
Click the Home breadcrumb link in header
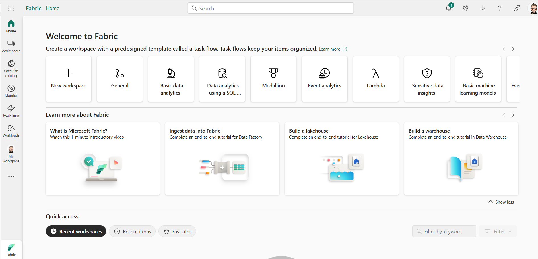coord(53,8)
